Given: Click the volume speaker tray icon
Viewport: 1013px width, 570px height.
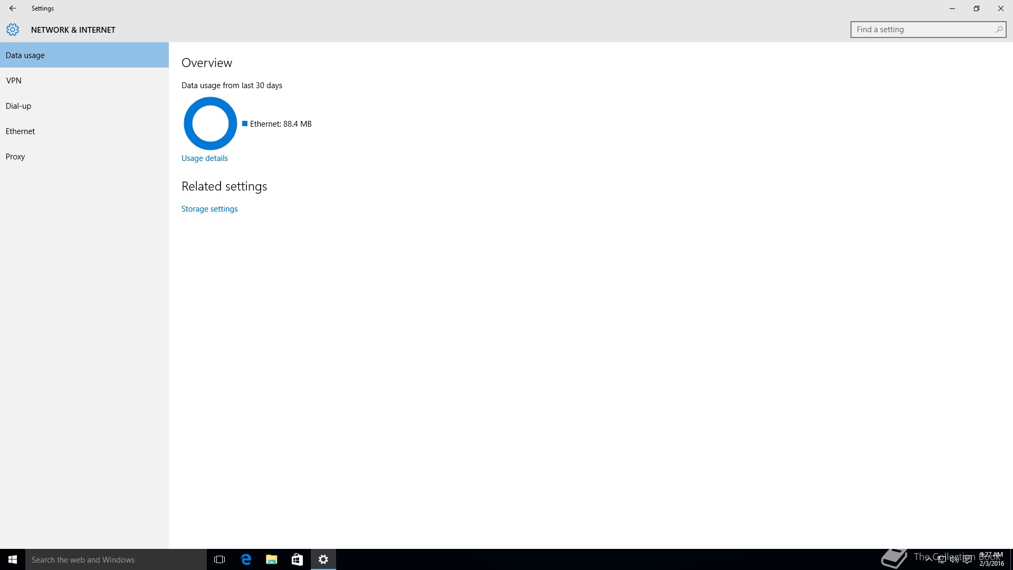Looking at the screenshot, I should pos(954,559).
